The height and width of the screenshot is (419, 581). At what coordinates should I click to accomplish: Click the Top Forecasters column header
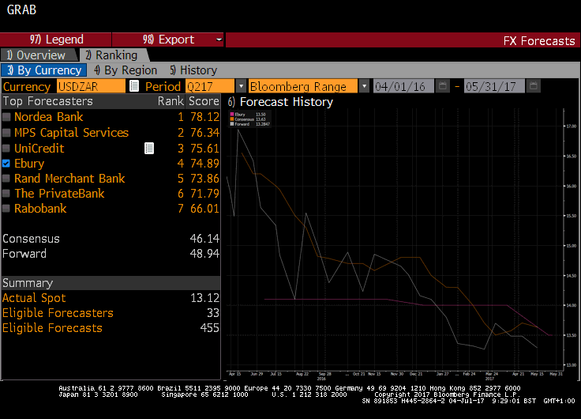coord(48,101)
